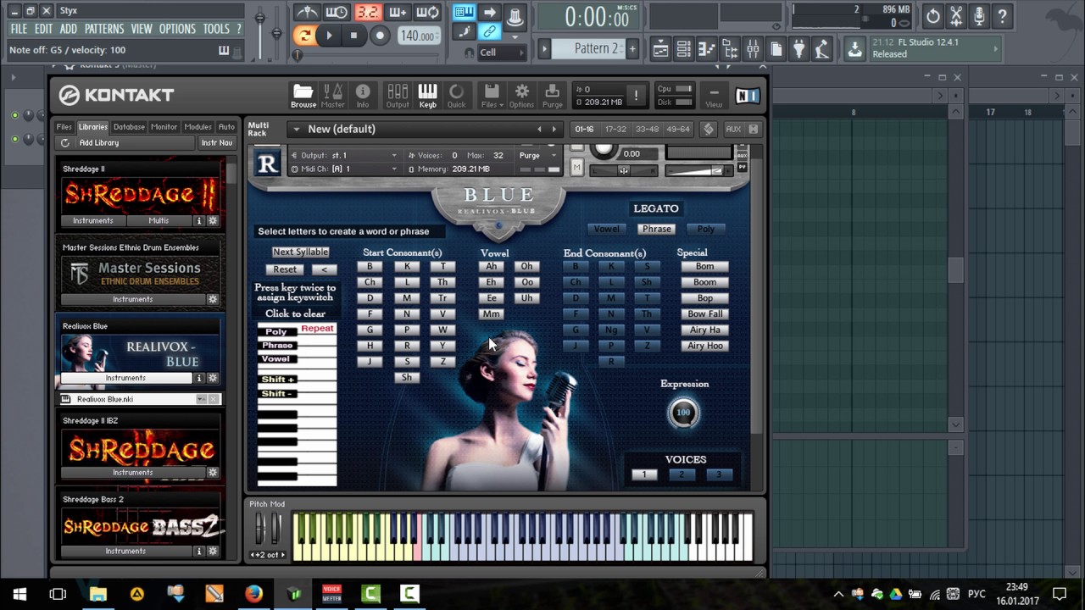Open the FL Studio plugin picker plug icon
1085x610 pixels.
coord(798,49)
